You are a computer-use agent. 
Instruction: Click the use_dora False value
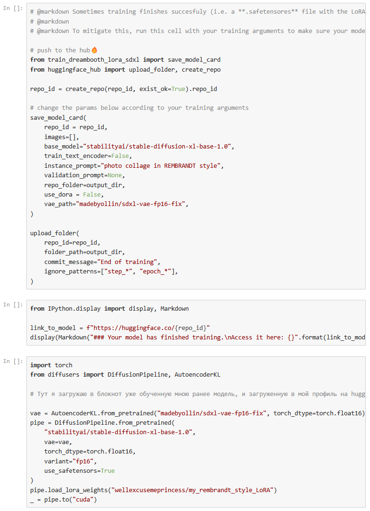pyautogui.click(x=92, y=194)
